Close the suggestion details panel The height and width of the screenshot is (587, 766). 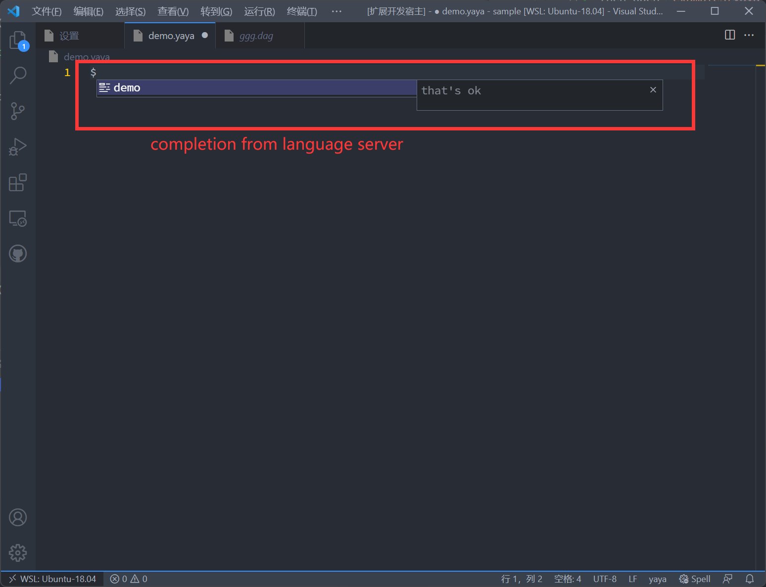pyautogui.click(x=653, y=89)
